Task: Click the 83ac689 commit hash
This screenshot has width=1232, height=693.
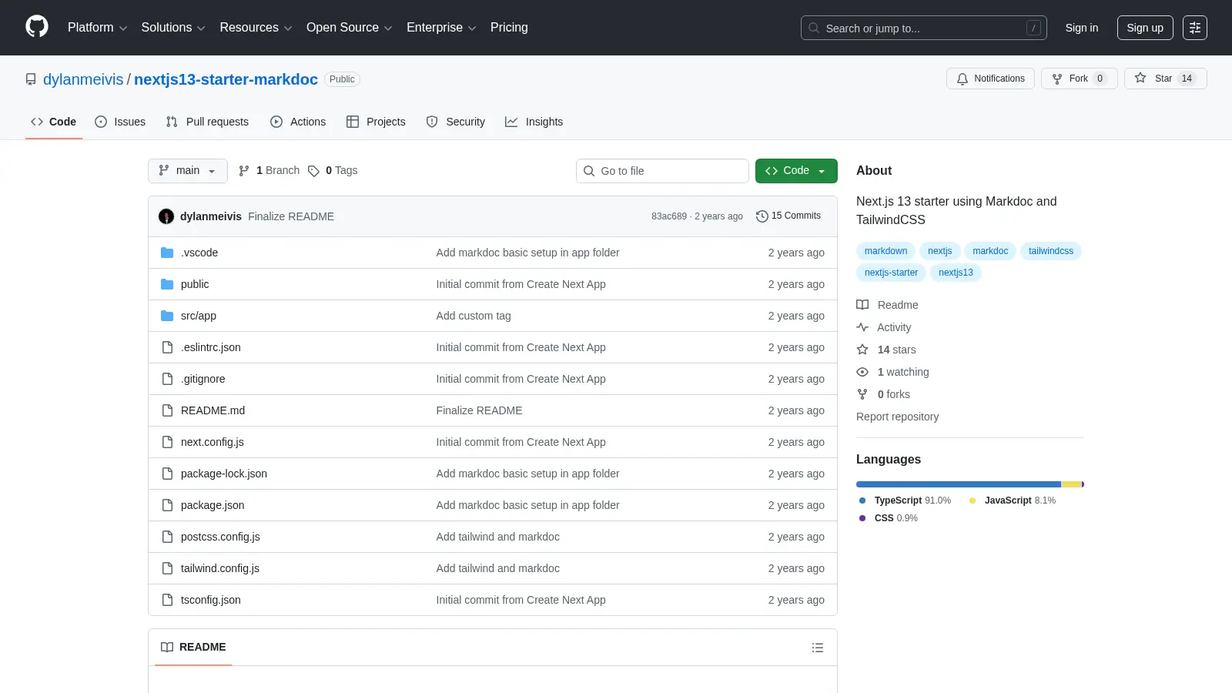Action: point(669,216)
